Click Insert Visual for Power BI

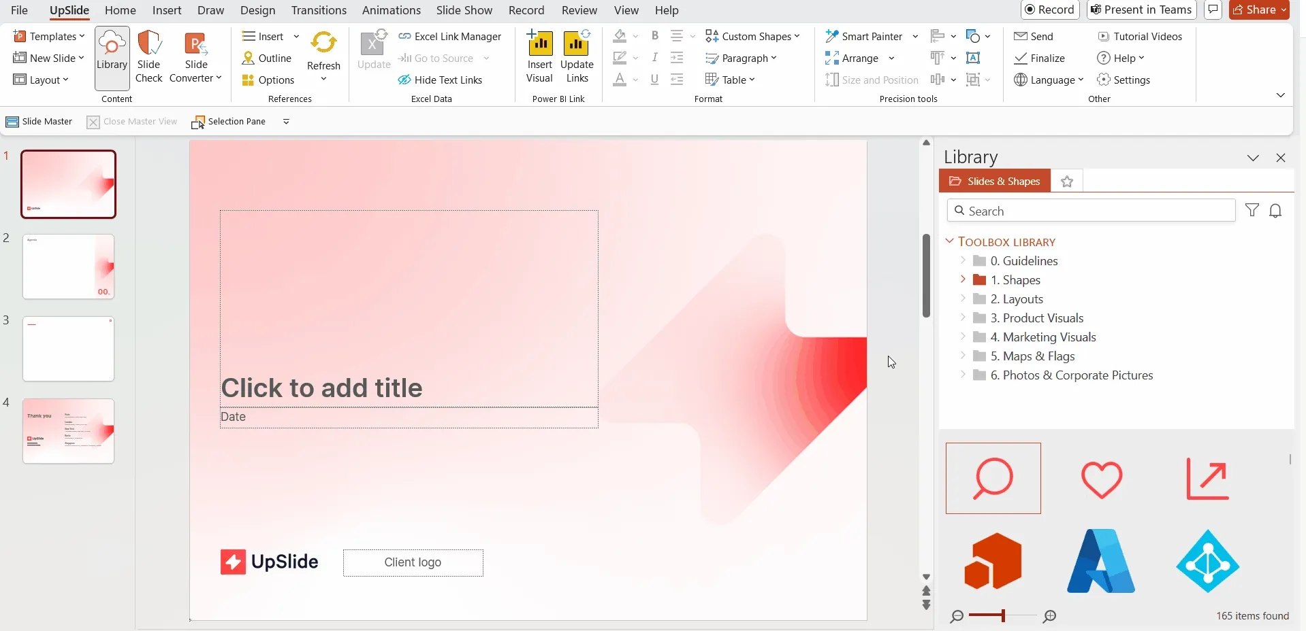click(x=540, y=57)
